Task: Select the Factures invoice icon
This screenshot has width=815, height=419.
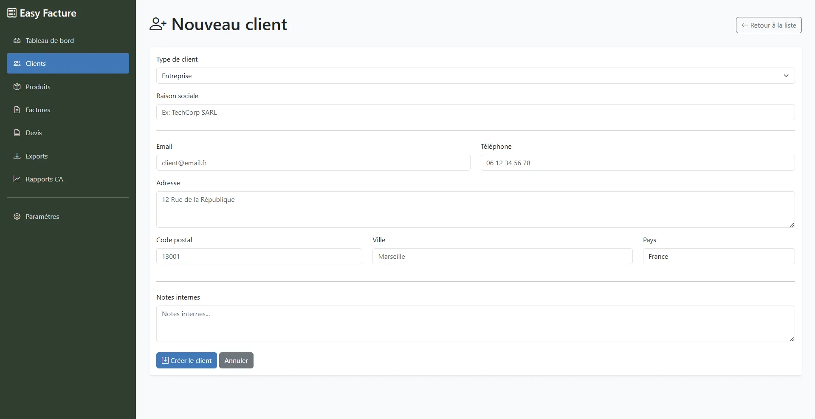Action: click(x=17, y=110)
